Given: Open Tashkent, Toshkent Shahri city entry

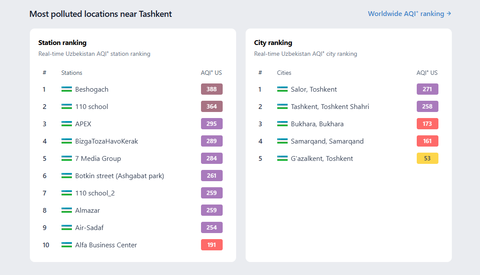Looking at the screenshot, I should [x=330, y=106].
